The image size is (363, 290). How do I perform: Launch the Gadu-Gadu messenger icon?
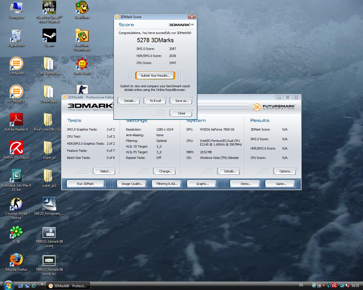click(x=82, y=66)
